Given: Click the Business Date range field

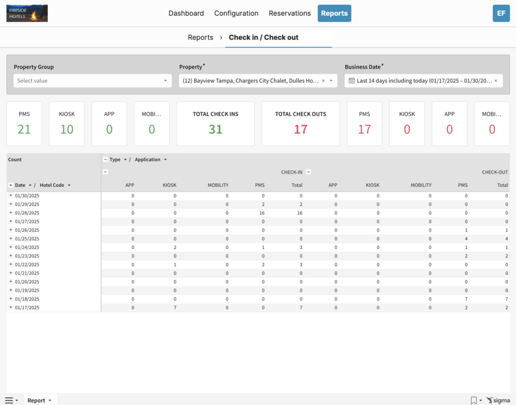Looking at the screenshot, I should point(423,81).
